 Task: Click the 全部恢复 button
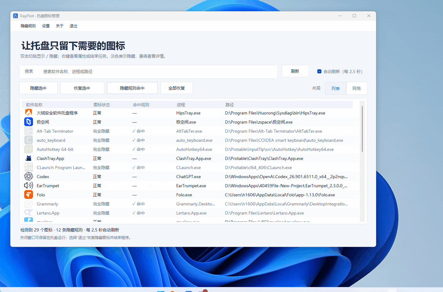click(x=177, y=88)
